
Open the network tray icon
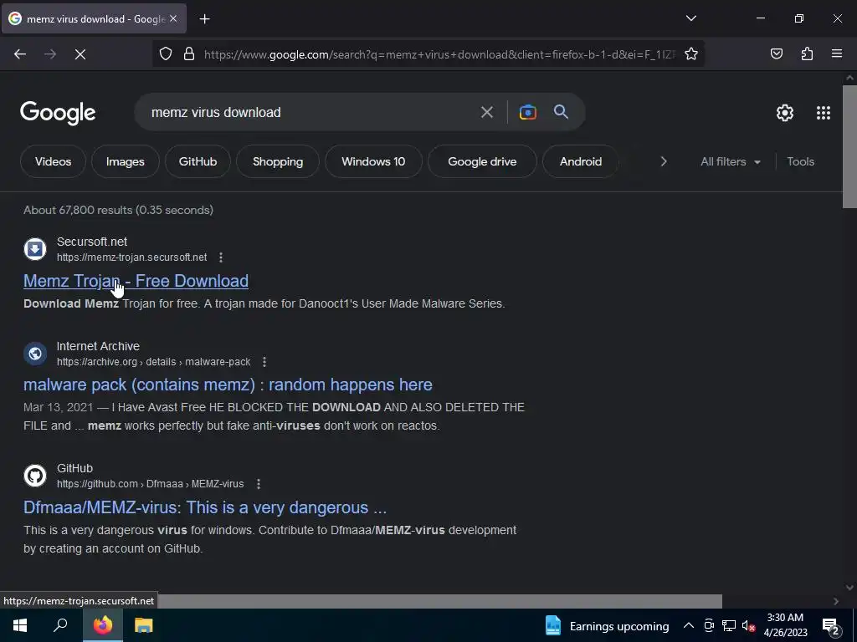click(x=729, y=625)
